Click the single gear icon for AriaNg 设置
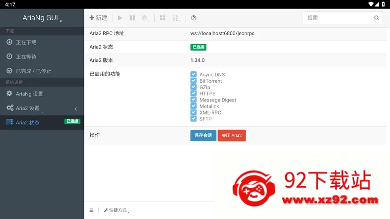 [x=9, y=93]
